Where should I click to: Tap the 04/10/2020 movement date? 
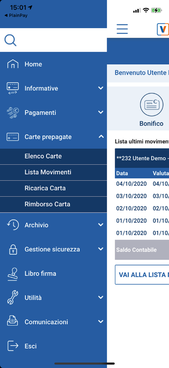click(131, 184)
